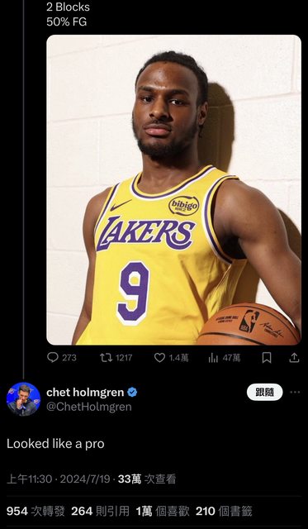
Task: Select the "Looked like a pro" tweet text
Action: pos(55,444)
